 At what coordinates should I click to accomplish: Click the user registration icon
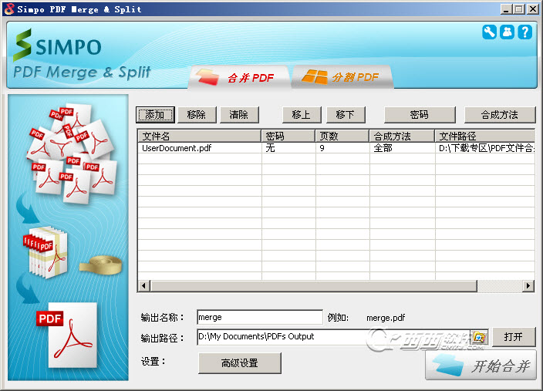tap(507, 32)
